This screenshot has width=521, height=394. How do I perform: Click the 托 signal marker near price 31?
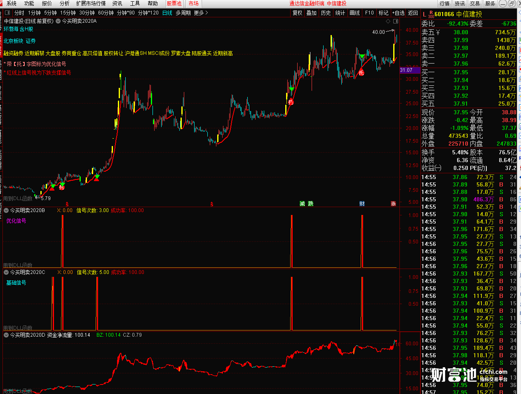click(x=361, y=73)
